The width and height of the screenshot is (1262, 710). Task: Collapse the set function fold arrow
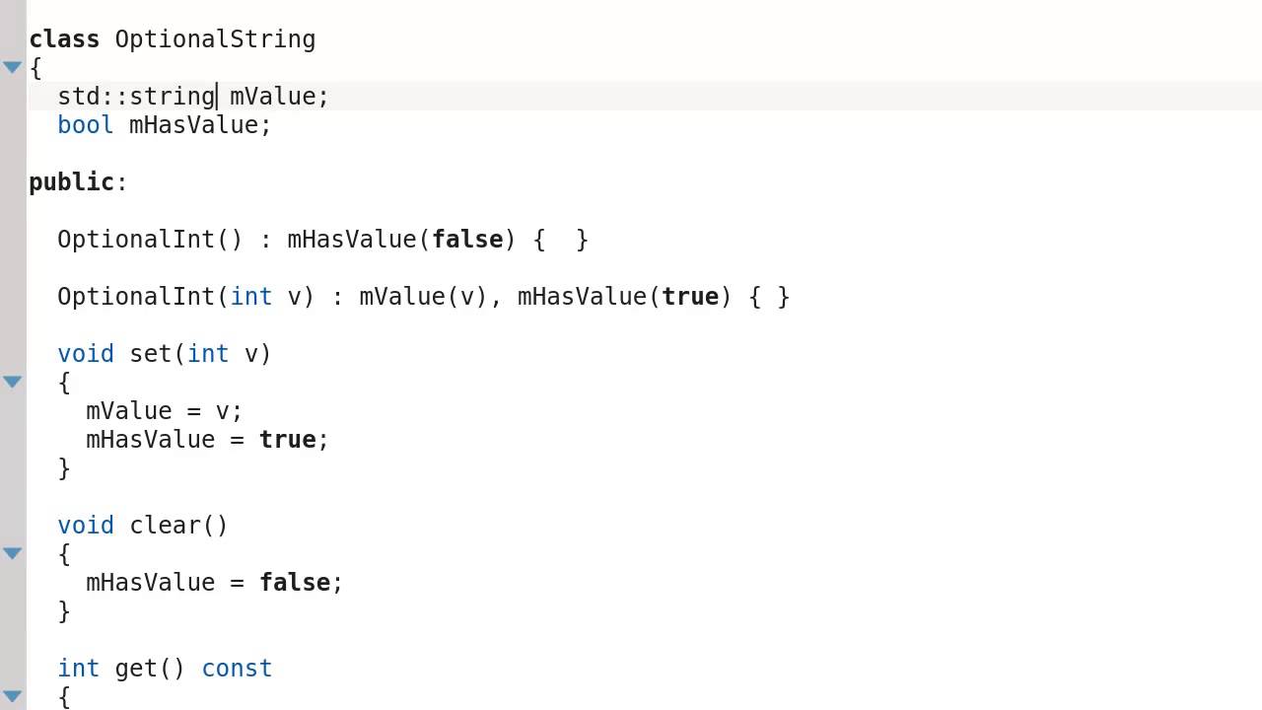(x=12, y=382)
